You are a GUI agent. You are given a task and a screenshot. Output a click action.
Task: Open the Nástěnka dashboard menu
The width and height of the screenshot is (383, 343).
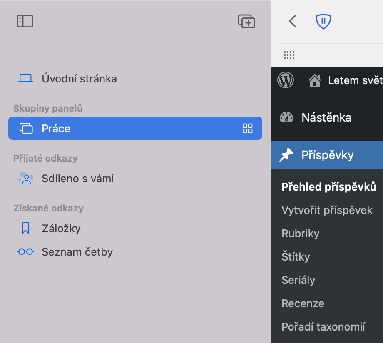coord(326,117)
